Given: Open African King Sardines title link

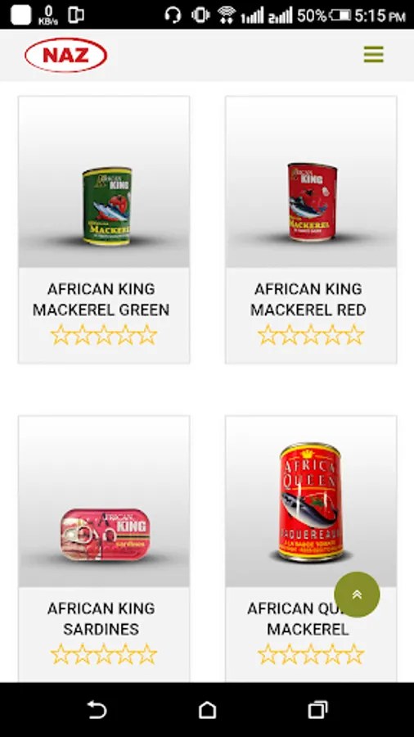Looking at the screenshot, I should tap(101, 618).
